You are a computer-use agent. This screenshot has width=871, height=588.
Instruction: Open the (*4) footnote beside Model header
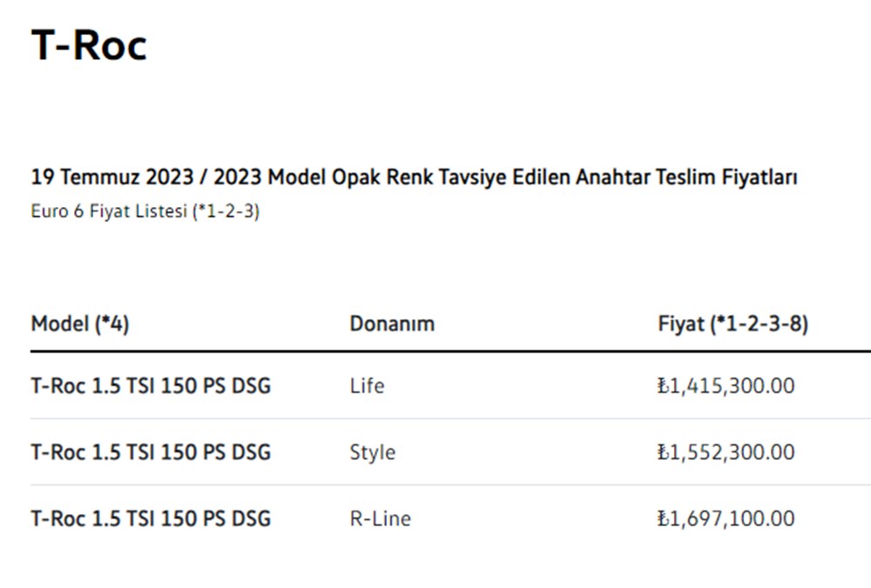[x=112, y=324]
